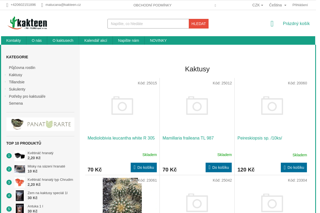This screenshot has height=213, width=320.
Task: Click the phone icon beside +420602151896
Action: click(7, 5)
